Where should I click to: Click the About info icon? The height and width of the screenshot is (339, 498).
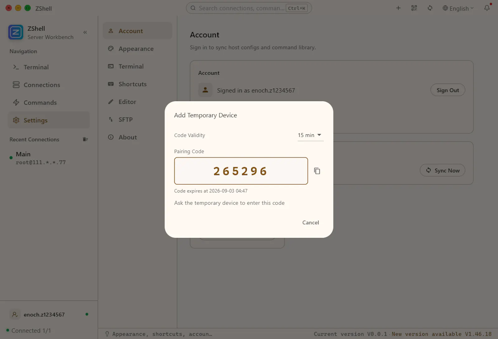111,137
